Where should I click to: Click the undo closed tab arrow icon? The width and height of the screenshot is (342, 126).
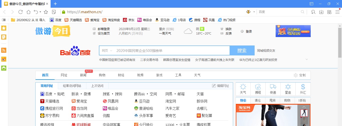36,12
